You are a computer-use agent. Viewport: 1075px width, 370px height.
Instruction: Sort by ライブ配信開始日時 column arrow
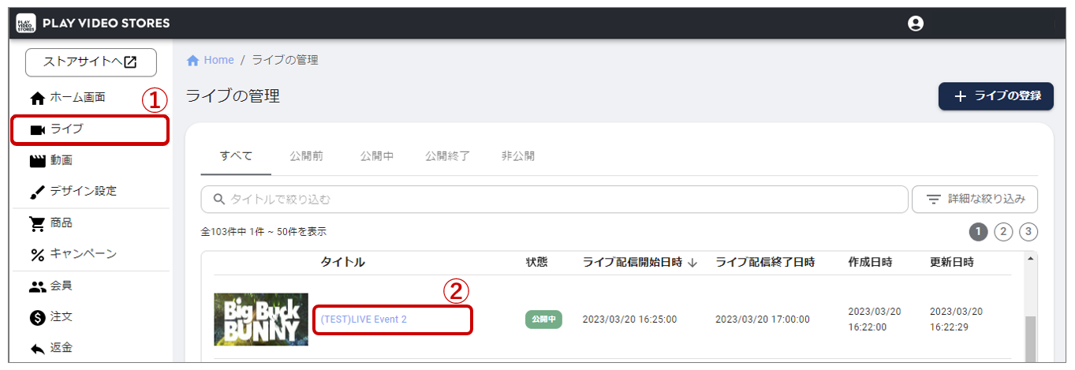click(x=692, y=263)
